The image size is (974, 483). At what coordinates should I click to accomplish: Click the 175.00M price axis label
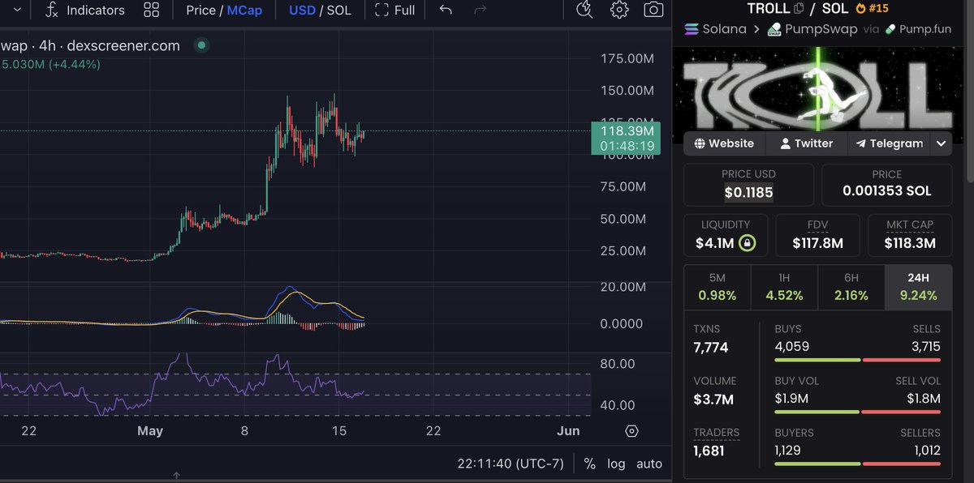coord(627,59)
